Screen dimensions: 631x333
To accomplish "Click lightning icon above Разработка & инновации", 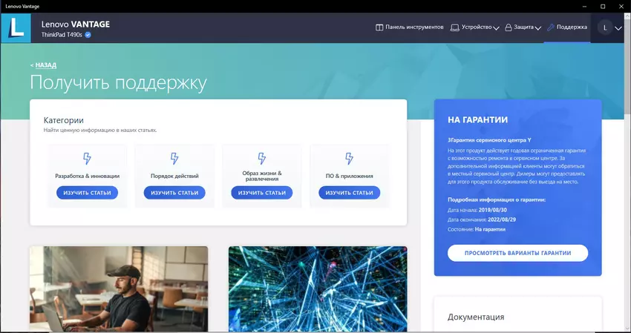I will pyautogui.click(x=87, y=159).
